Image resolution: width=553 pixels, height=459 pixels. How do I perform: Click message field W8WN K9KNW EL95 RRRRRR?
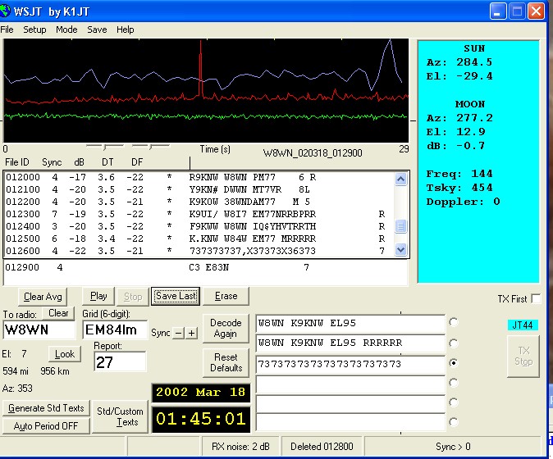pyautogui.click(x=350, y=343)
